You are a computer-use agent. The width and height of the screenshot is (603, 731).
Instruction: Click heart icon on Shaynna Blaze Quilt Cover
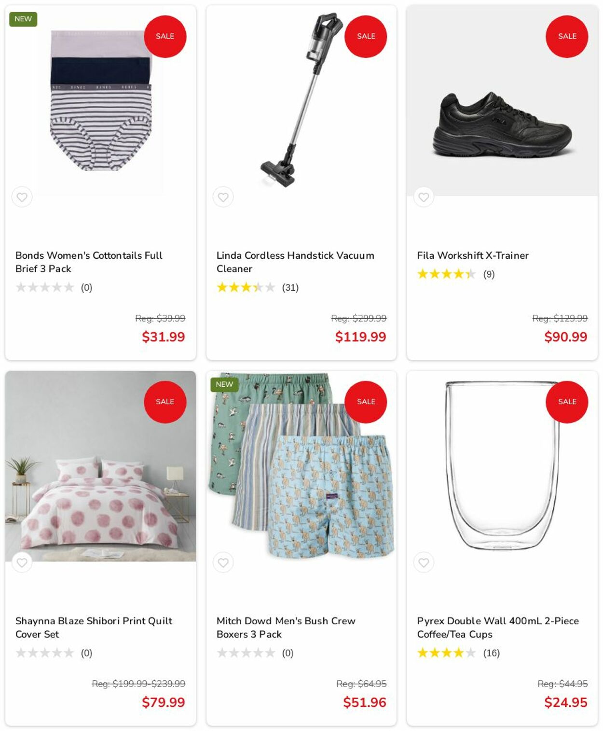[x=22, y=562]
